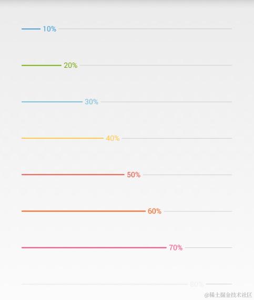
Task: Click the pink 70% progress segment
Action: click(x=94, y=247)
